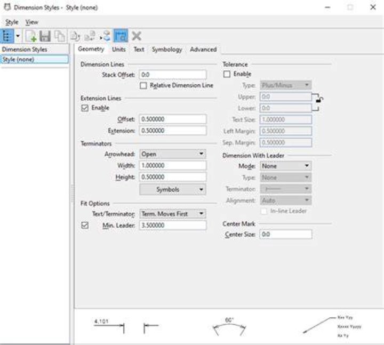Toggle the Min. Leader checkbox

(x=84, y=225)
